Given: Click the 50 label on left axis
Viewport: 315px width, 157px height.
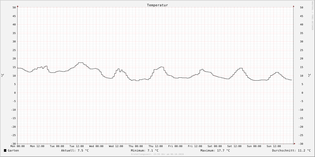Looking at the screenshot, I should (x=14, y=8).
